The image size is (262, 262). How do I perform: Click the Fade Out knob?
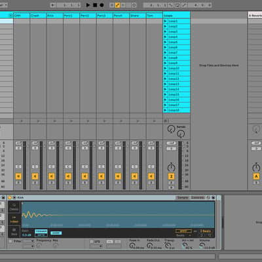pyautogui.click(x=149, y=246)
